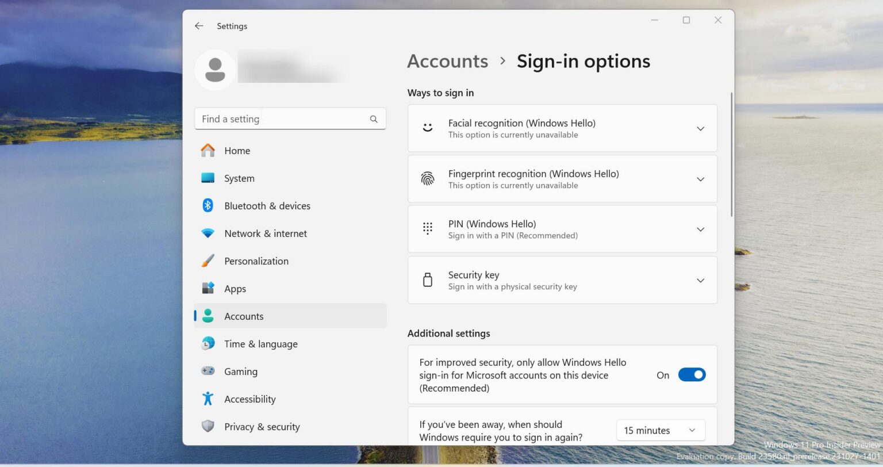Open System settings via the sidebar icon
The width and height of the screenshot is (883, 467).
pyautogui.click(x=207, y=178)
